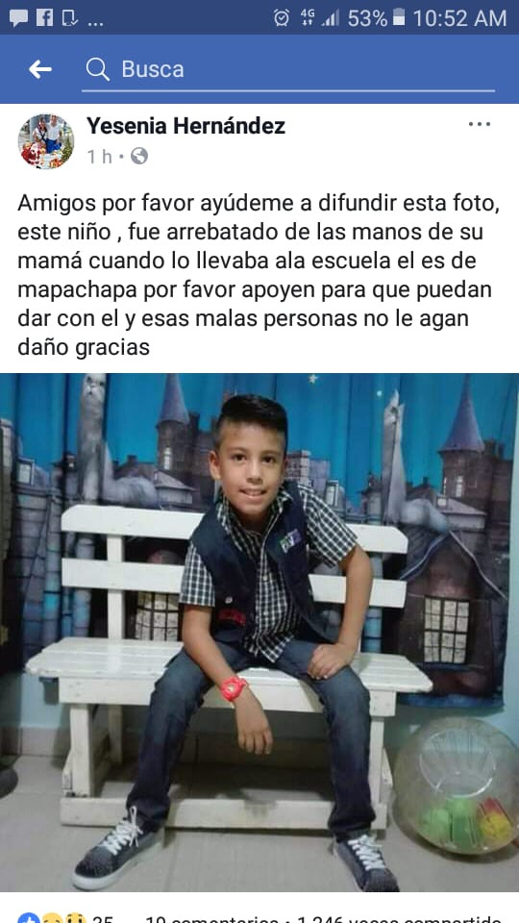The image size is (519, 923).
Task: Open the boy's photo in the post
Action: (x=259, y=633)
